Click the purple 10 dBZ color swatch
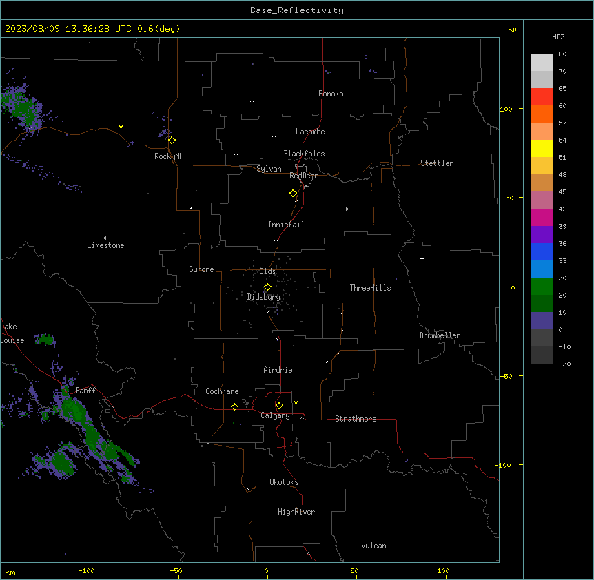The height and width of the screenshot is (580, 594). click(x=542, y=321)
